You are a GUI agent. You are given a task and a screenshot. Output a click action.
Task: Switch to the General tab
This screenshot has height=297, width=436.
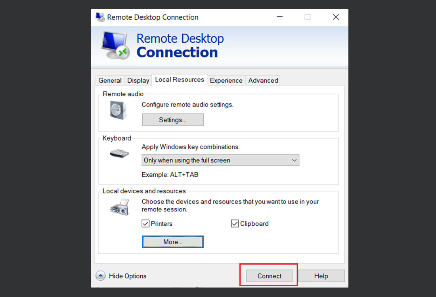(x=110, y=80)
